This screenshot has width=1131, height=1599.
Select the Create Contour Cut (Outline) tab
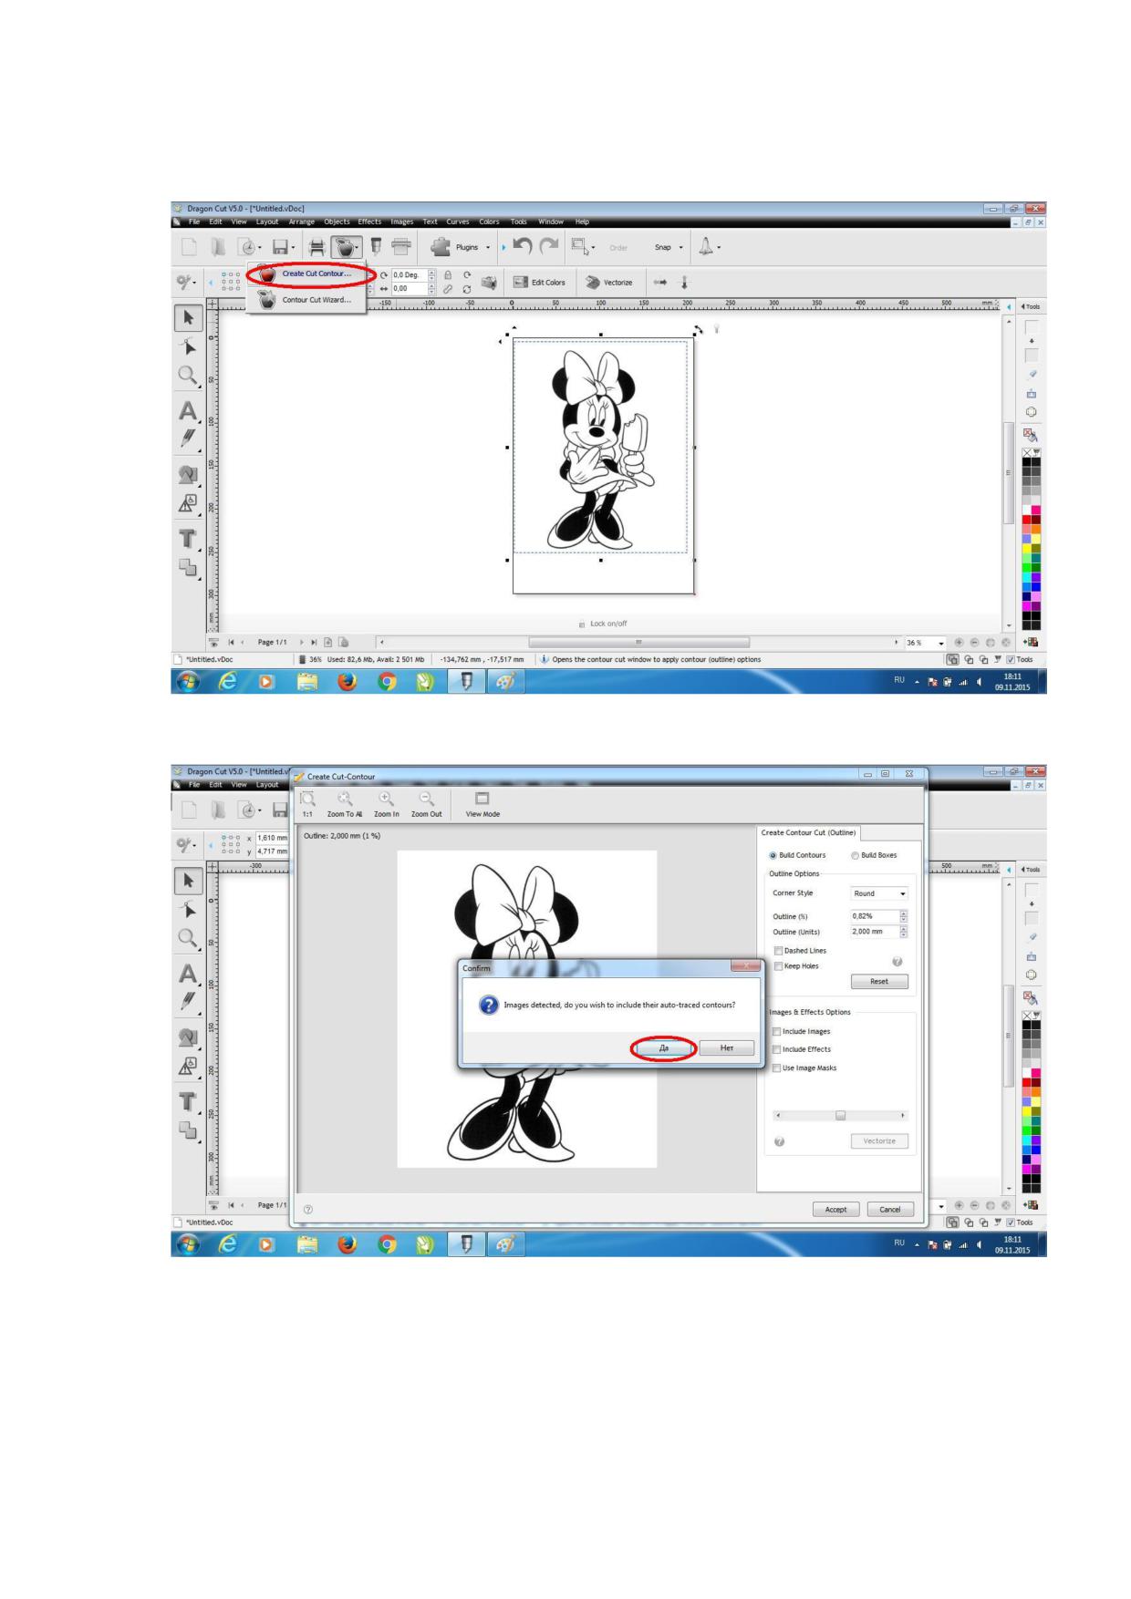(x=808, y=832)
